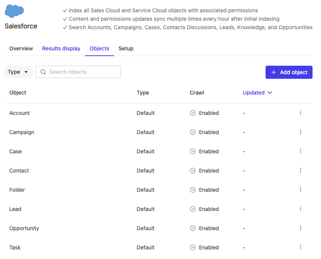Click the Salesforce cloud logo
Viewport: 321px width, 259px height.
(x=14, y=11)
